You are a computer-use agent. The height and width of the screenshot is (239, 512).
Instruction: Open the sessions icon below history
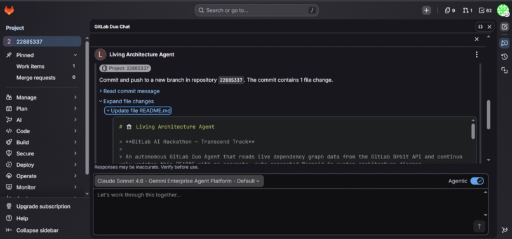504,70
